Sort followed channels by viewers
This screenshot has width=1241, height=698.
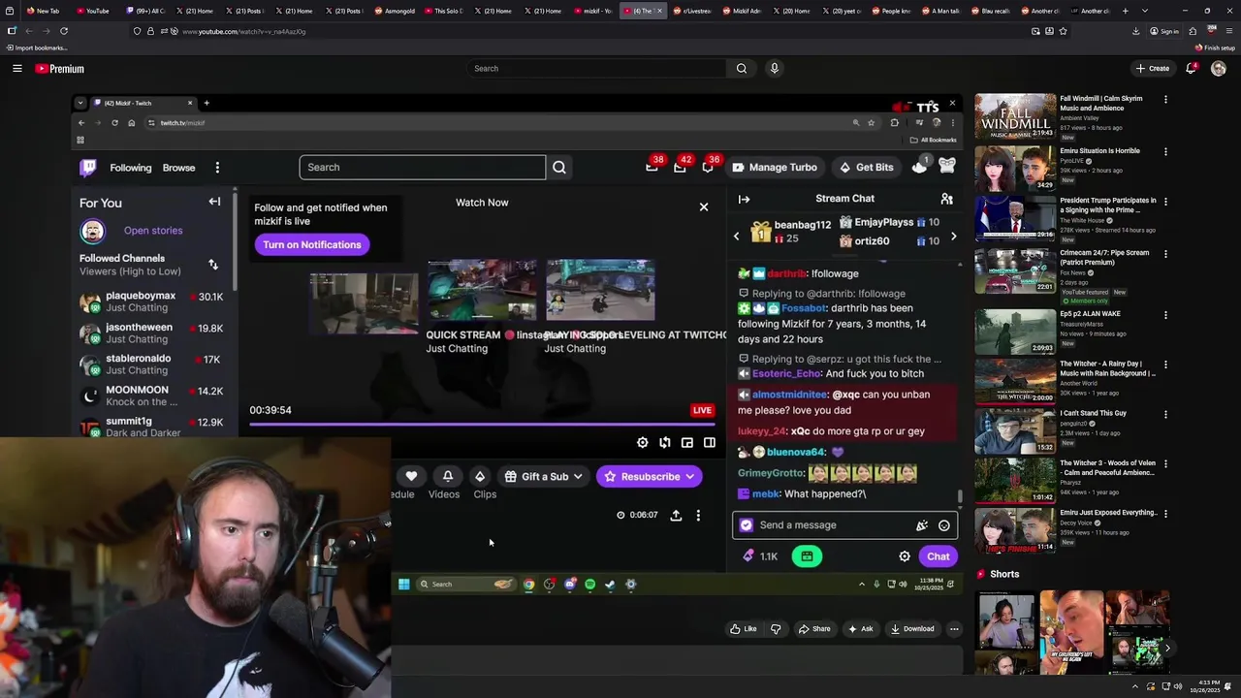pos(213,265)
